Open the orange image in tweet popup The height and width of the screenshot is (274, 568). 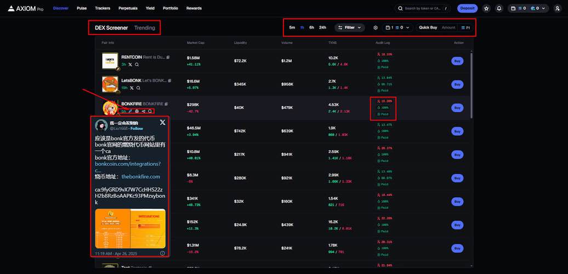pos(130,229)
